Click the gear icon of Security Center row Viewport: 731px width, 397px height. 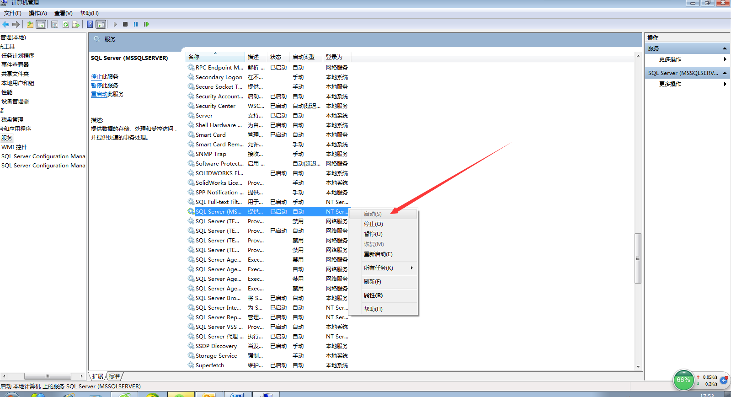coord(191,106)
